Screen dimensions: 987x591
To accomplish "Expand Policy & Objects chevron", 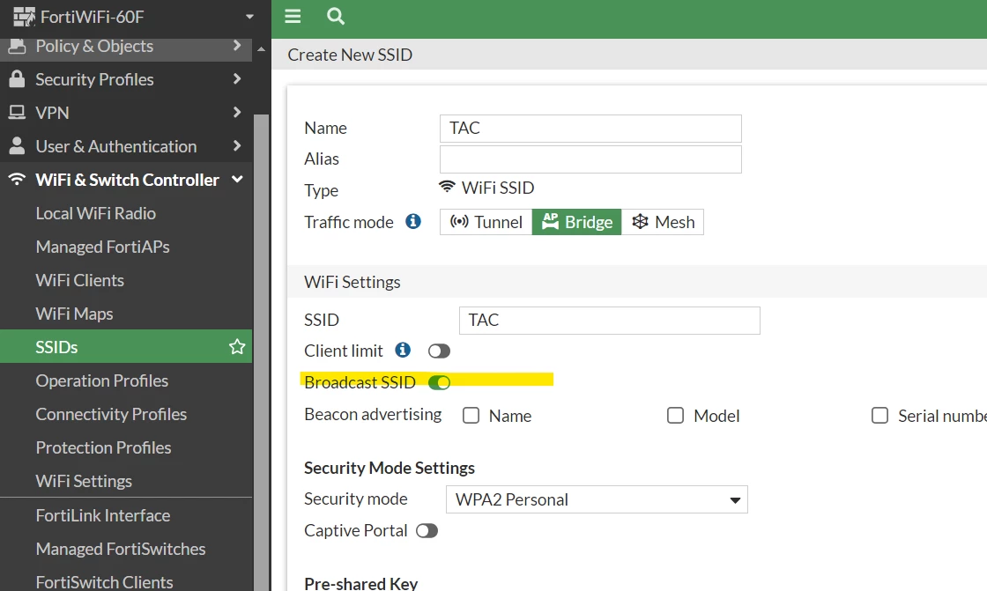I will coord(237,45).
